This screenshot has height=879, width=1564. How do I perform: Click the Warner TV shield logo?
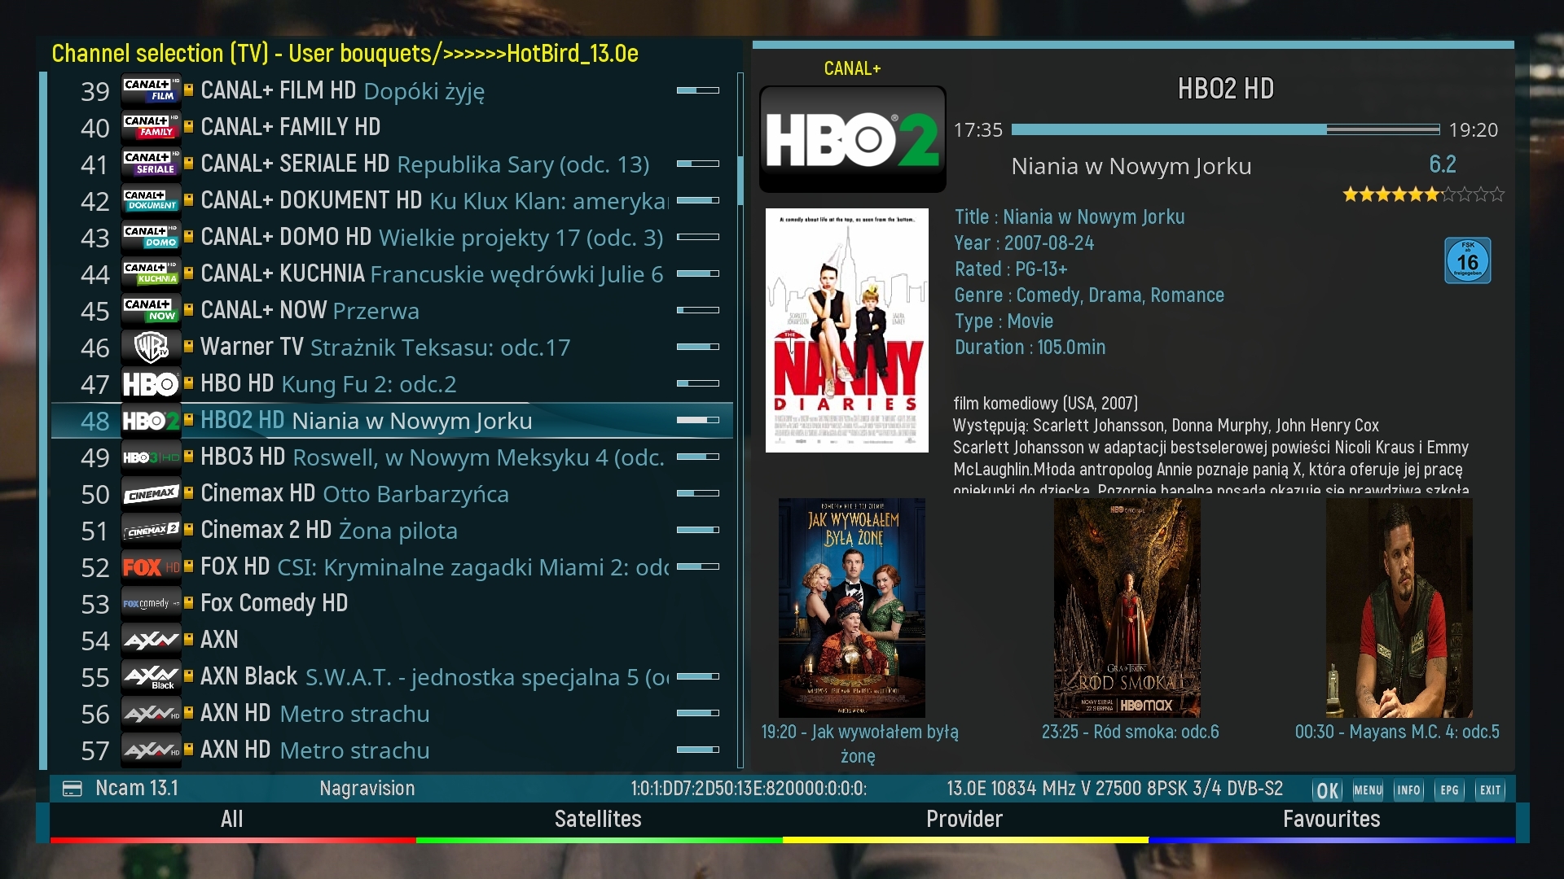(x=151, y=347)
